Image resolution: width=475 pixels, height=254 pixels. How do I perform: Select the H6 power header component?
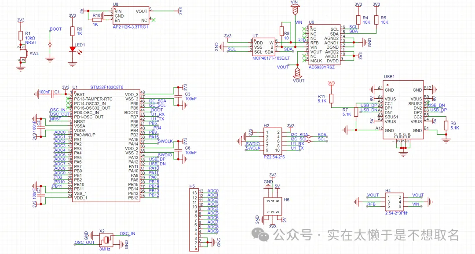coord(273,205)
